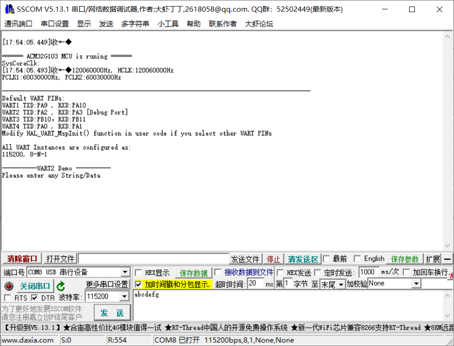Open the 串口设置 menu
The height and width of the screenshot is (346, 454).
[55, 24]
